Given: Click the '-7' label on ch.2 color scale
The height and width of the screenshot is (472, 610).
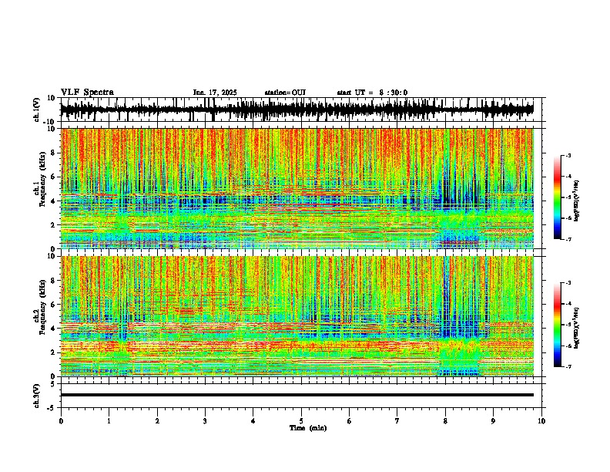Looking at the screenshot, I should (x=568, y=366).
